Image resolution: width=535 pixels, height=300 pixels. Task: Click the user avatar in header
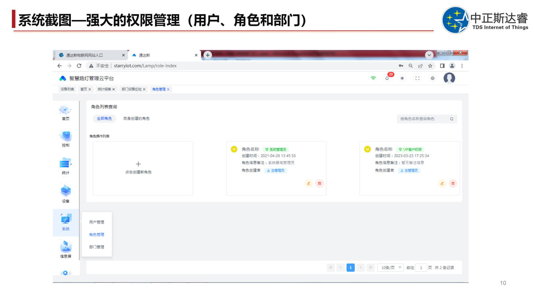449,78
